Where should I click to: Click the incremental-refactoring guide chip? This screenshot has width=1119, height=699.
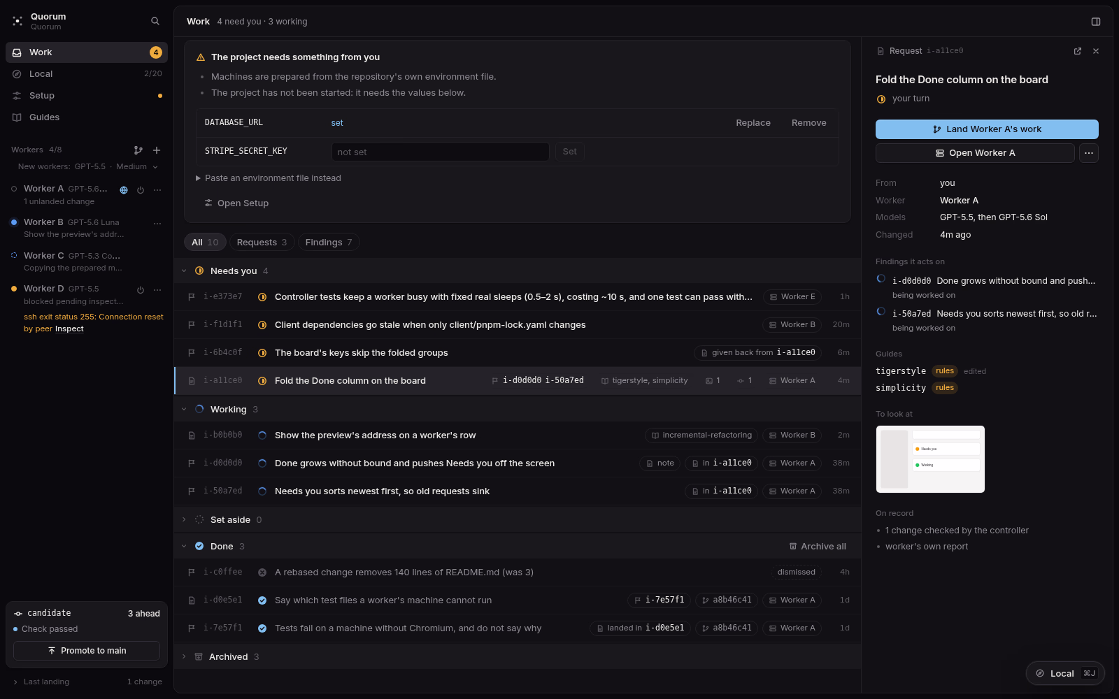[x=701, y=435]
